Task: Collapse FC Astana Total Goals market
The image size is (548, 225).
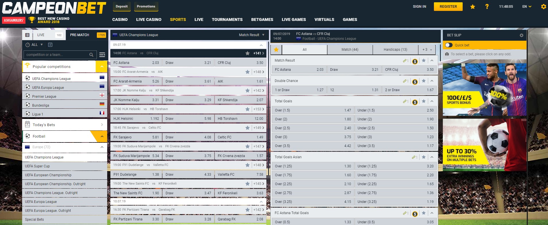Action: click(x=432, y=213)
